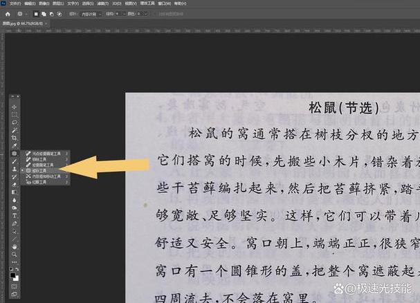Image resolution: width=420 pixels, height=303 pixels.
Task: Change the screen mode
Action: click(15, 294)
